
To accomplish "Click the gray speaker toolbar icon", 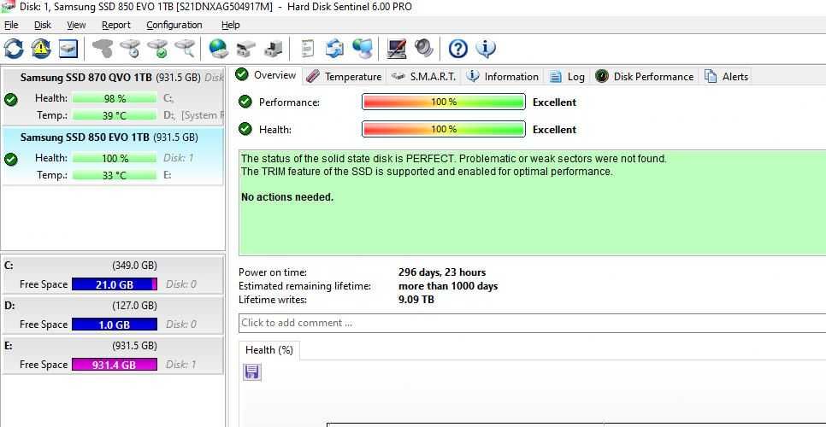I will [x=423, y=49].
